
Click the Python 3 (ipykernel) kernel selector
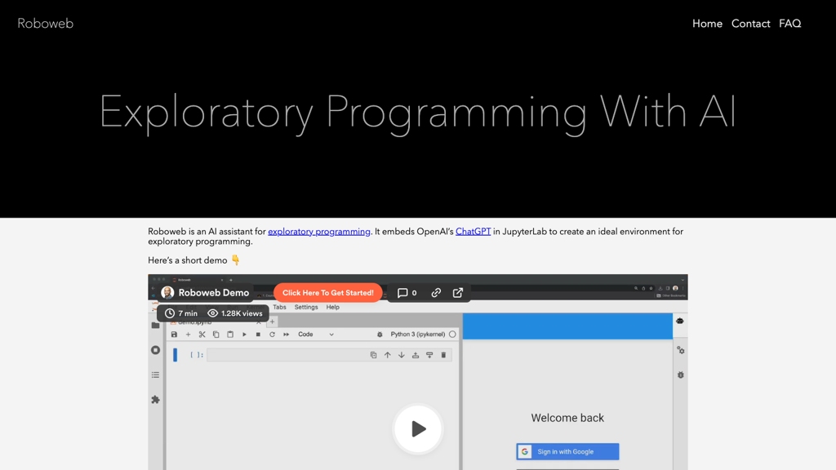(417, 335)
